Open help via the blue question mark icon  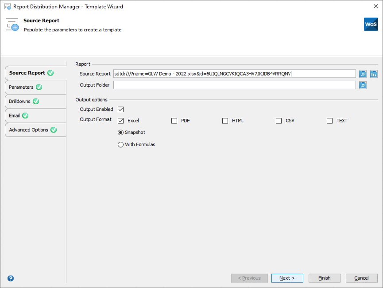(11, 278)
